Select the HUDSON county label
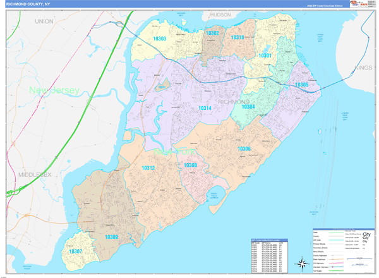 click(220, 14)
